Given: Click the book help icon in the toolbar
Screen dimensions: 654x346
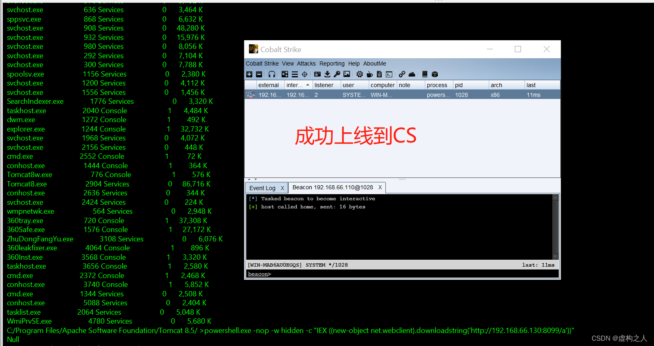Looking at the screenshot, I should pos(425,74).
